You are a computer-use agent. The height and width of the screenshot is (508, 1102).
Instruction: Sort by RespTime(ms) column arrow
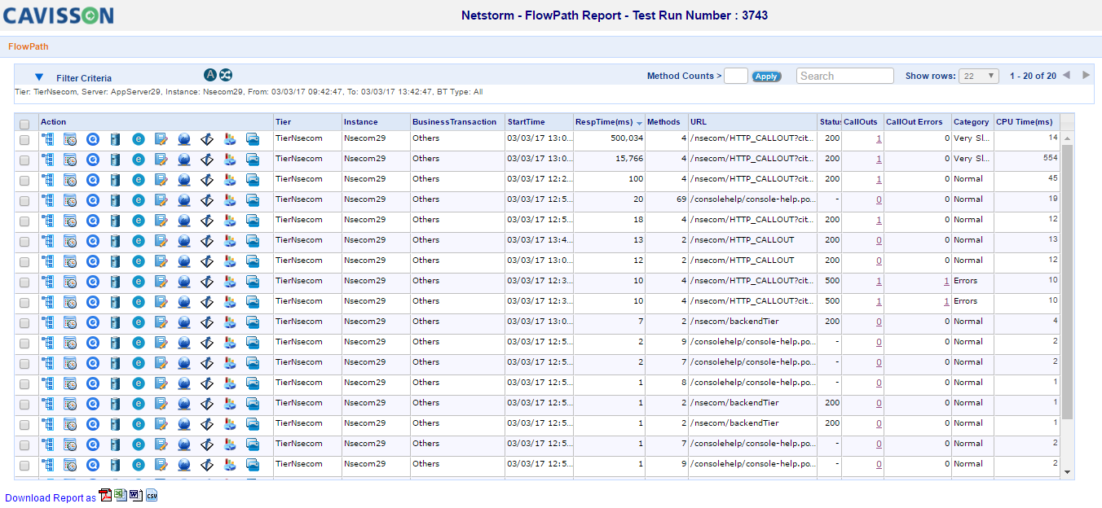(x=640, y=123)
